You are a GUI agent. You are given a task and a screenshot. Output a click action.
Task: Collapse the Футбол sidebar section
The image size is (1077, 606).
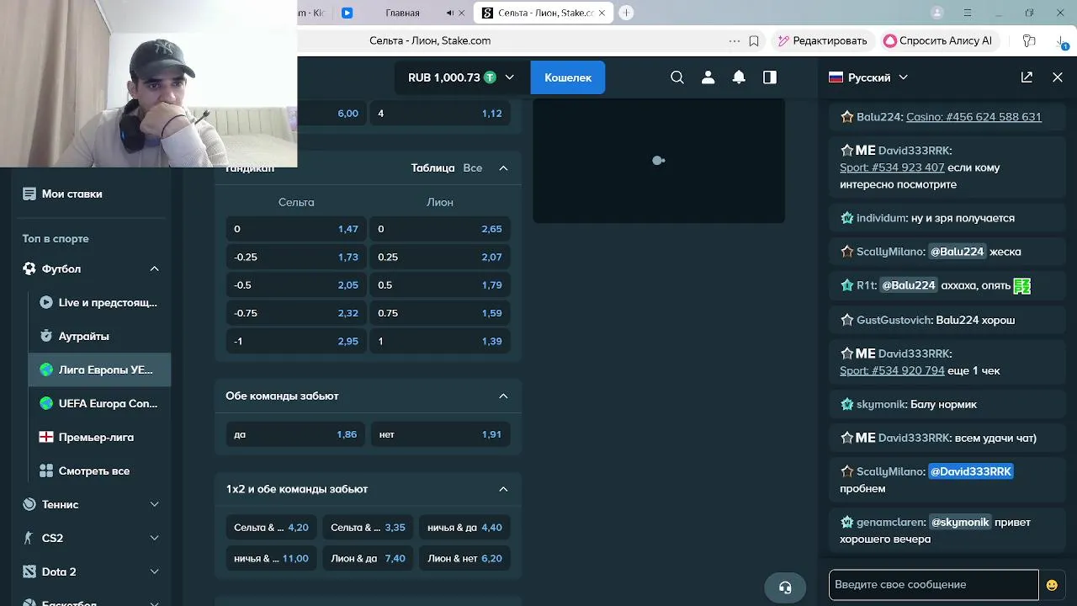pyautogui.click(x=154, y=268)
